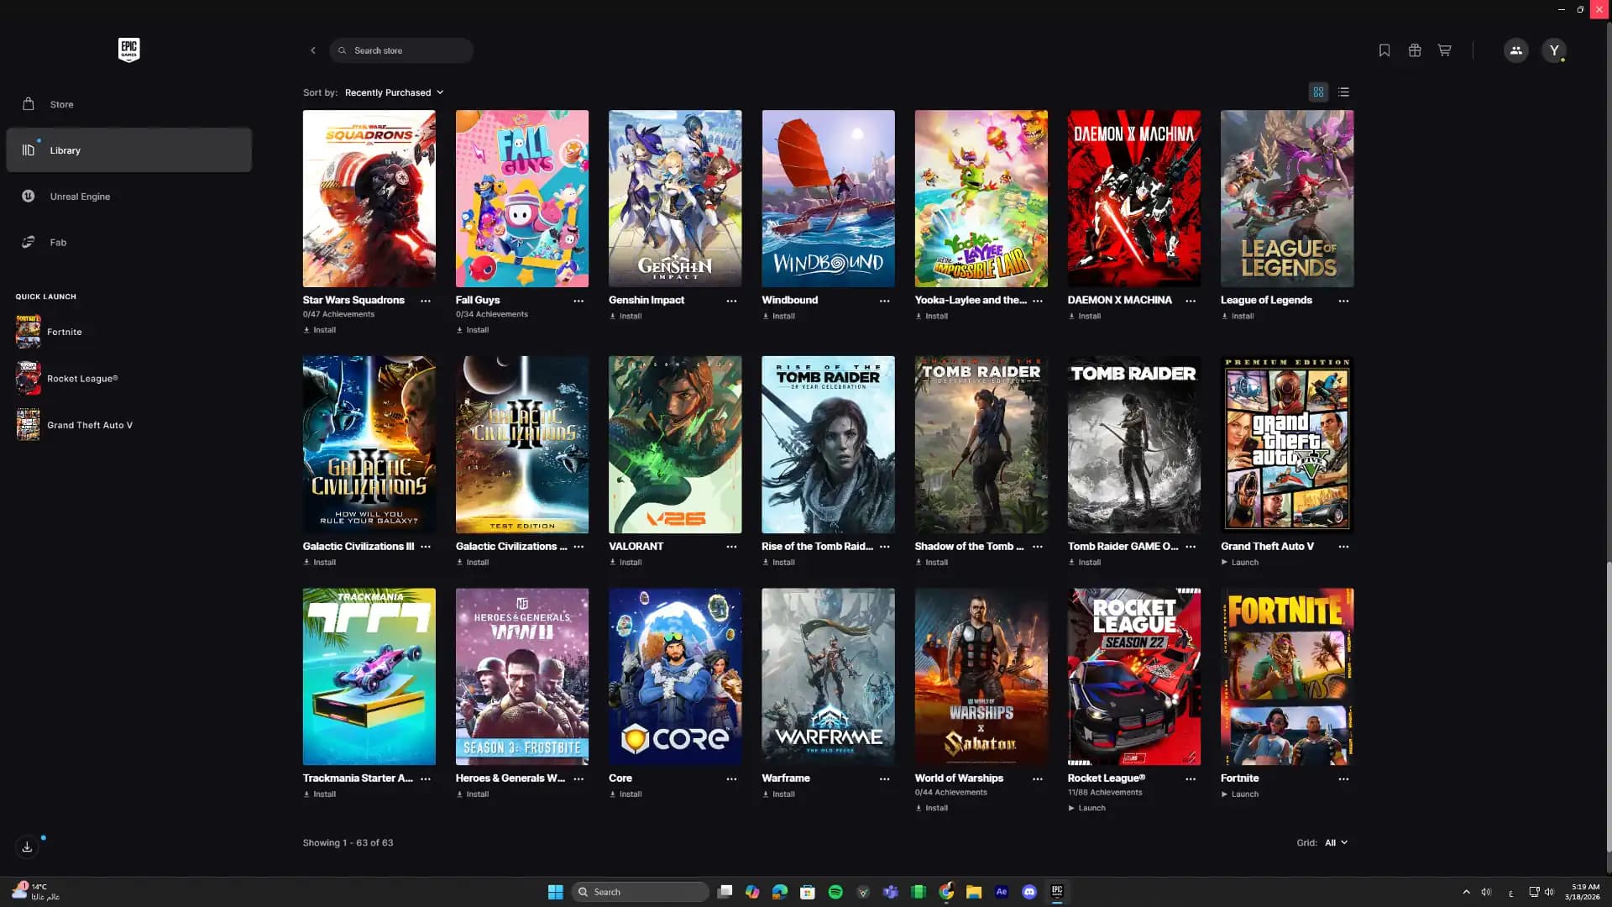
Task: Open File Explorer from the taskbar
Action: (x=974, y=892)
